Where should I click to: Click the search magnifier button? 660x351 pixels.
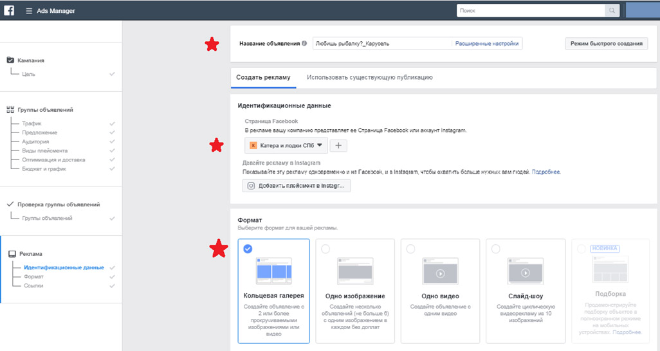pos(612,10)
